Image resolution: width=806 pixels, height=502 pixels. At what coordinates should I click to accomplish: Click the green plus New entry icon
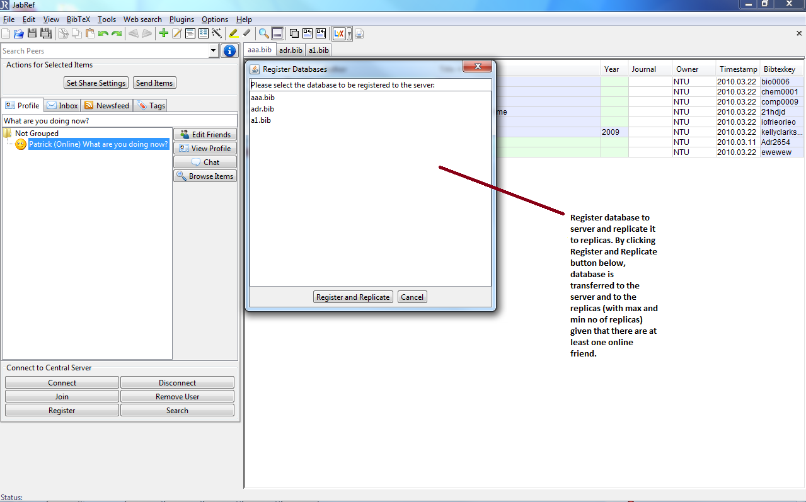coord(164,33)
